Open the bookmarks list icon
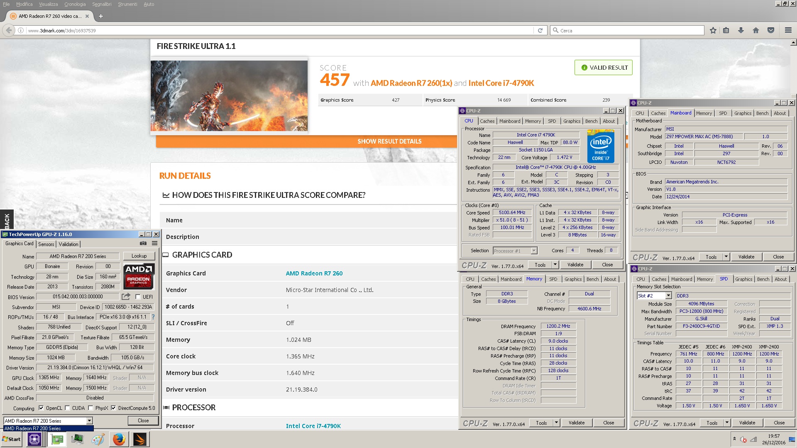The width and height of the screenshot is (797, 448). click(726, 30)
